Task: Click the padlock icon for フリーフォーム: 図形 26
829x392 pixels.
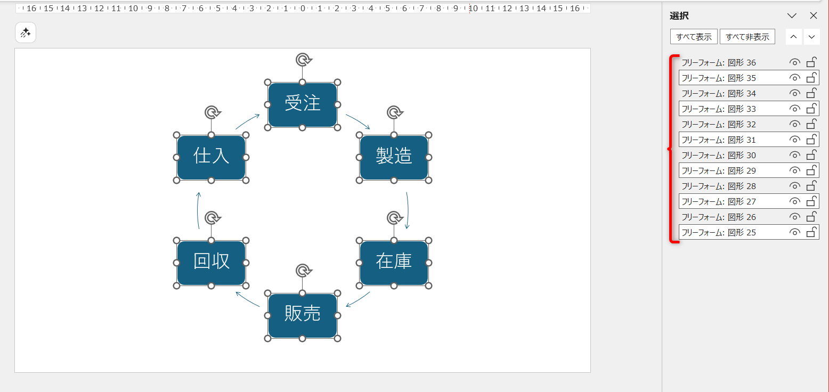Action: click(811, 217)
